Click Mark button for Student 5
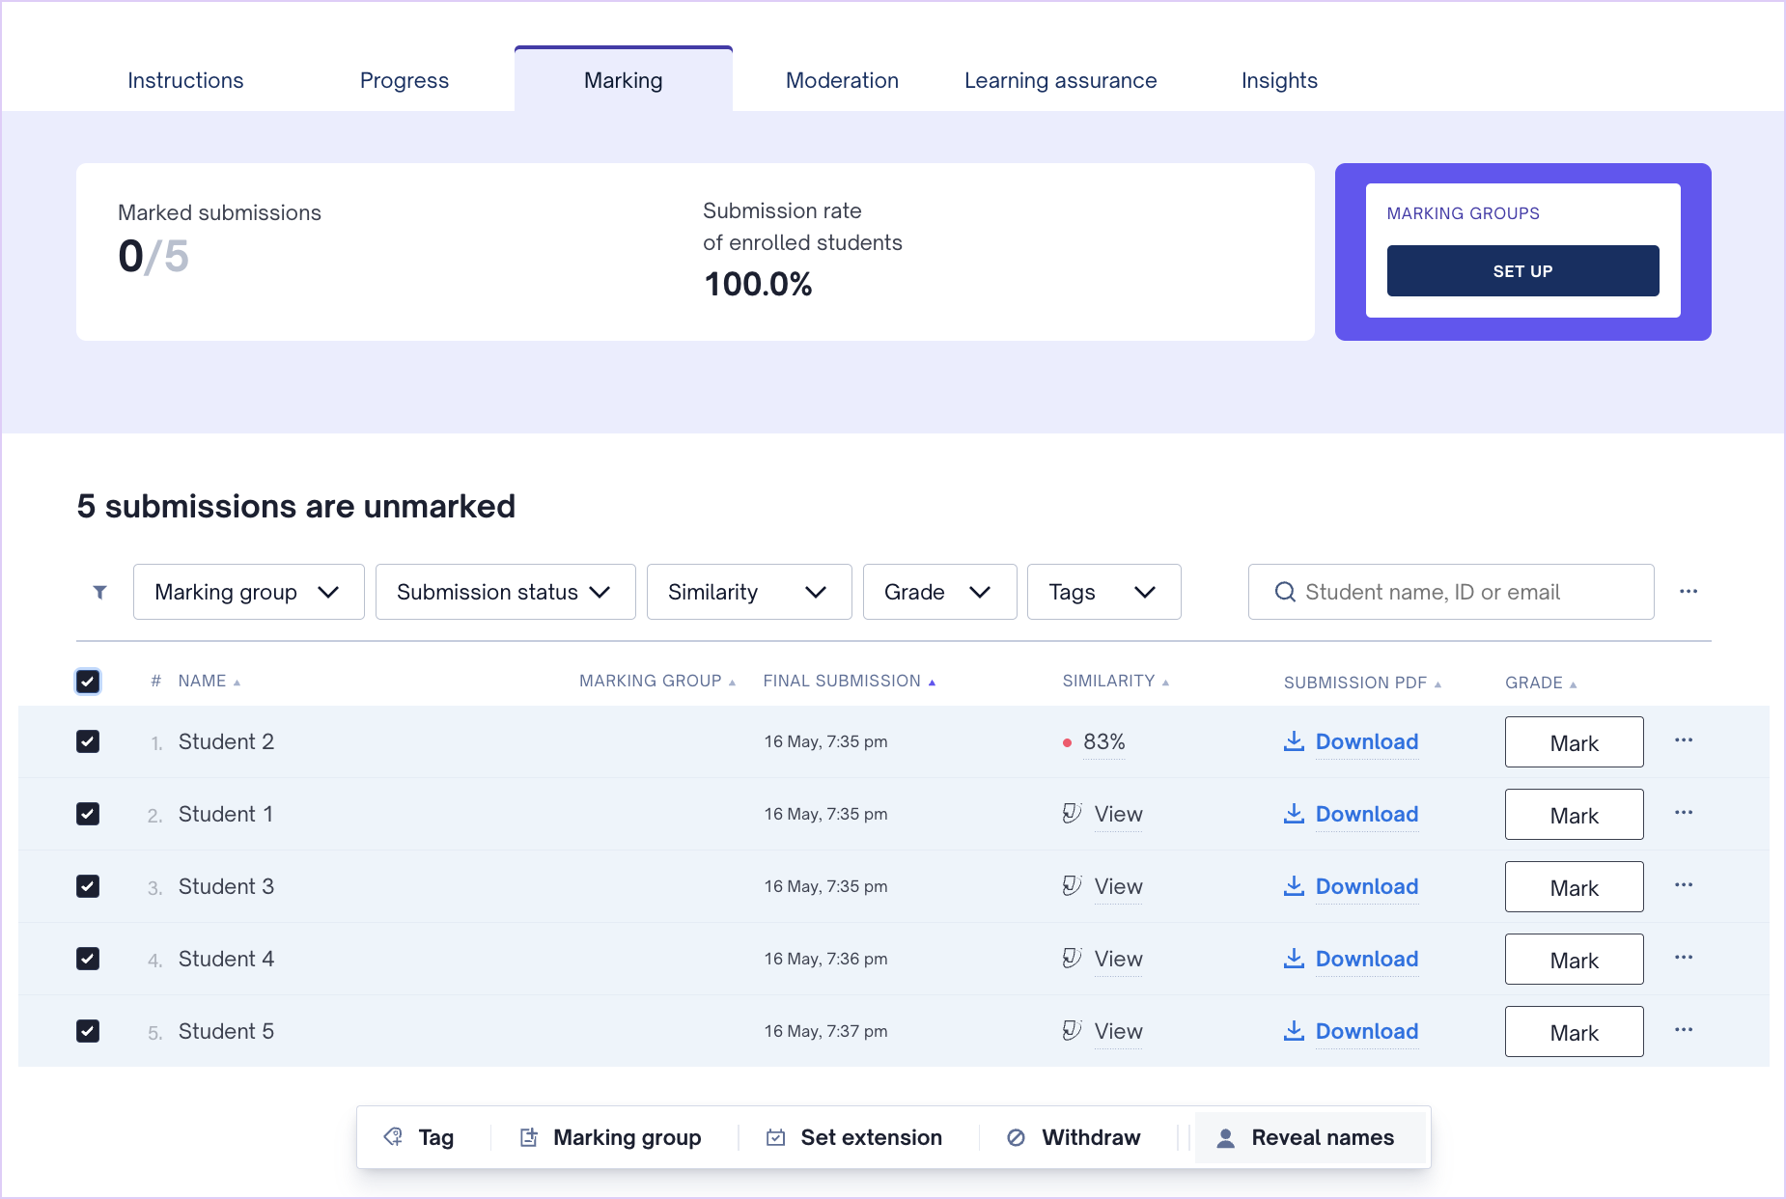Screen dimensions: 1786x1199 click(x=1575, y=1032)
